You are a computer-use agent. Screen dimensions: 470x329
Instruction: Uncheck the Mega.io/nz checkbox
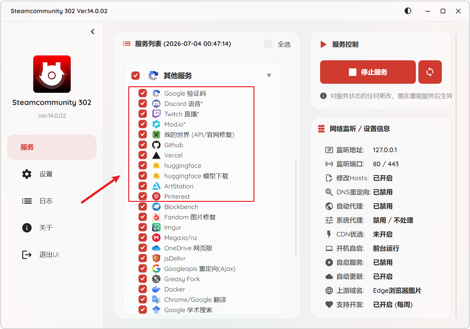pos(143,237)
